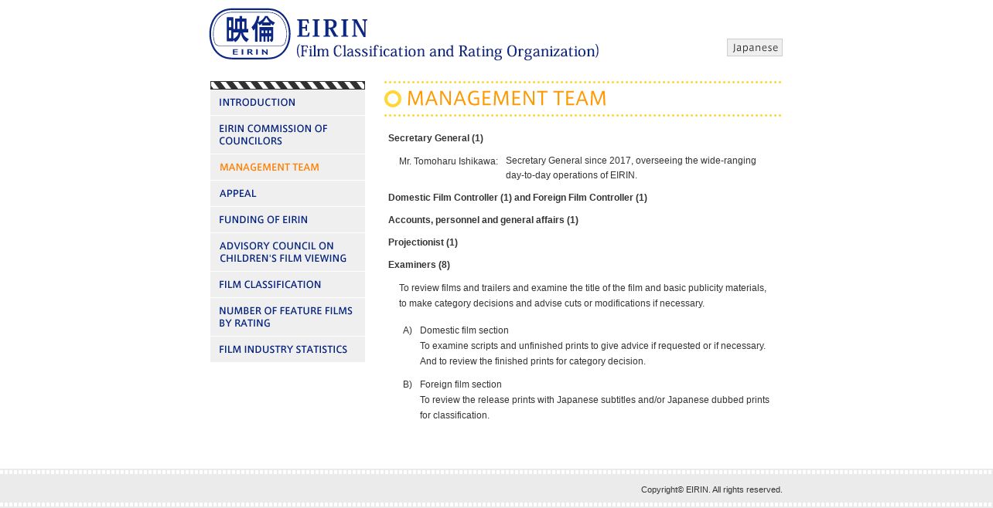Click the 'To review films and trailers' paragraph

pos(583,296)
